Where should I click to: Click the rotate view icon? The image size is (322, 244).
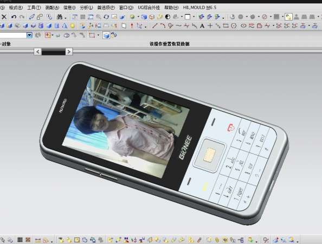[106, 17]
